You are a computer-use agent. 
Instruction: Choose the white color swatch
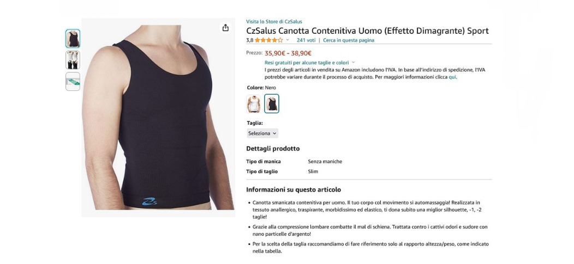253,104
